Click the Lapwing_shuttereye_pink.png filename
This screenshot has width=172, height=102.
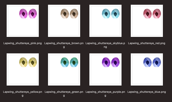tap(22, 43)
